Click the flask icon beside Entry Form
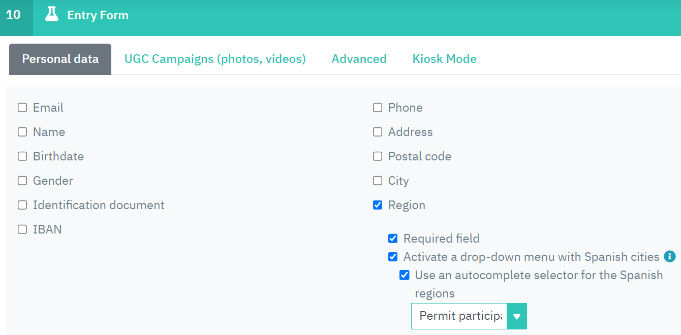This screenshot has width=681, height=335. pos(51,15)
